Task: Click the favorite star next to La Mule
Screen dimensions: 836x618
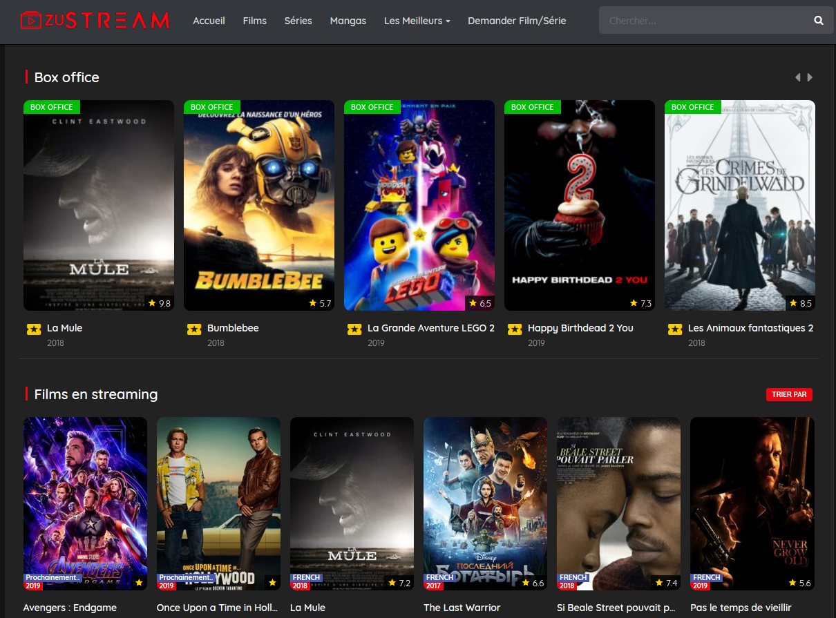Action: pyautogui.click(x=33, y=329)
